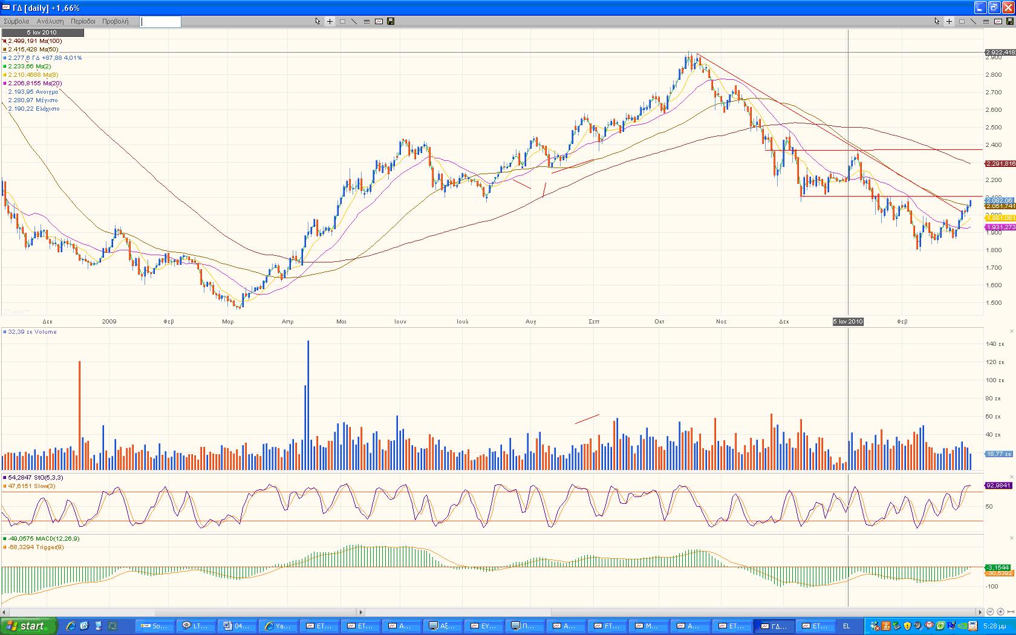Switch to the 'FT...' taskbar window
1016x635 pixels.
[x=607, y=626]
